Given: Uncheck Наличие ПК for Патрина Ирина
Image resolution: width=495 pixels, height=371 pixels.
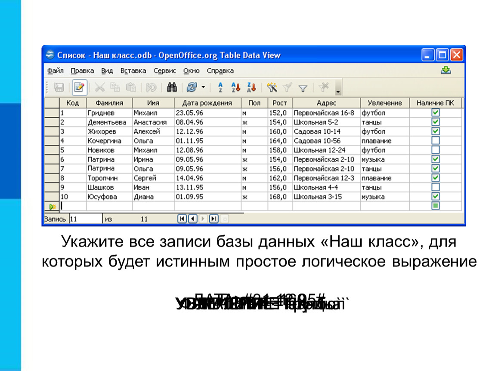Looking at the screenshot, I should (x=435, y=159).
